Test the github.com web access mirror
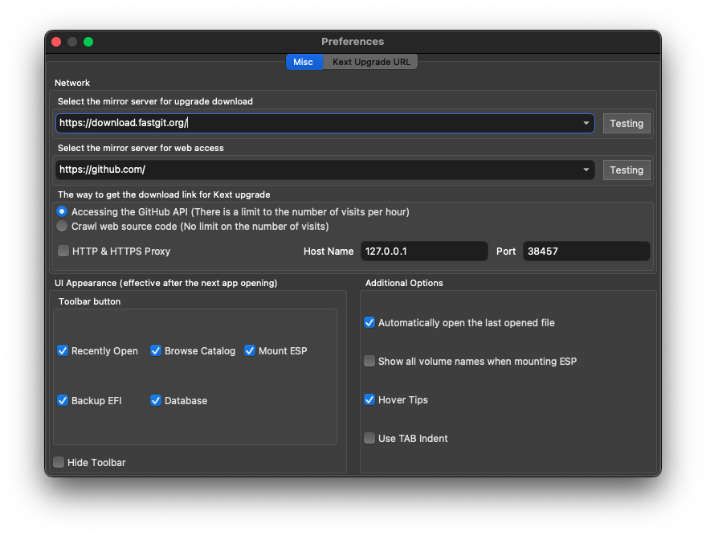The width and height of the screenshot is (706, 536). (x=626, y=170)
